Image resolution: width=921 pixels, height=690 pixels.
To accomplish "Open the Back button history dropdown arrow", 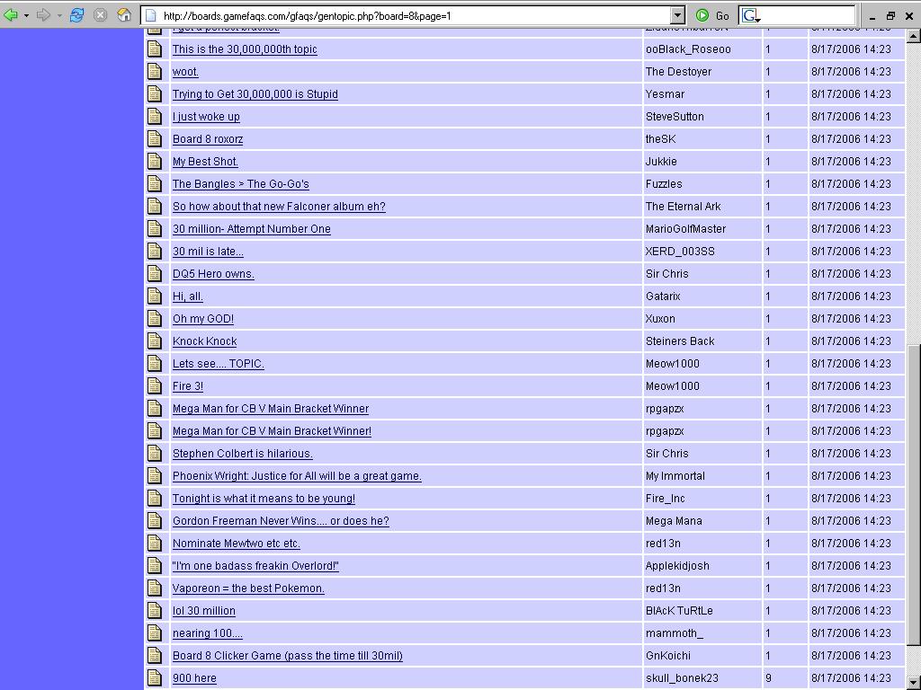I will tap(26, 15).
